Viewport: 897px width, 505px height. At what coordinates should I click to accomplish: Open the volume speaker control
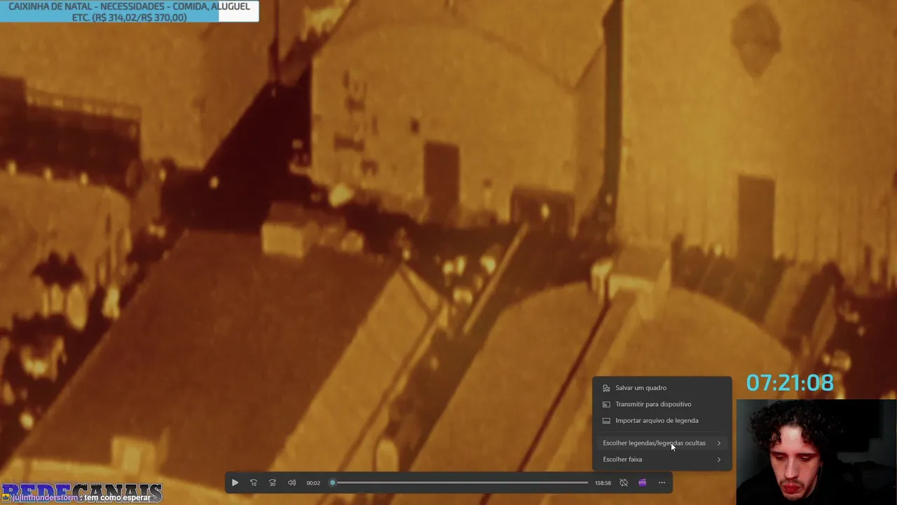coord(292,483)
